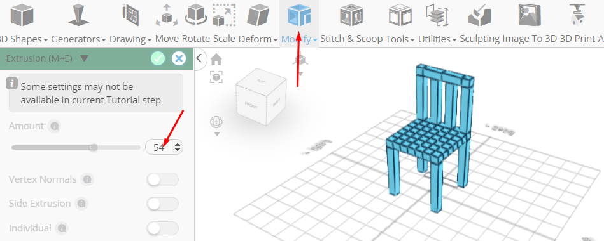Click the Individual info icon
This screenshot has height=241, width=604.
pos(62,228)
